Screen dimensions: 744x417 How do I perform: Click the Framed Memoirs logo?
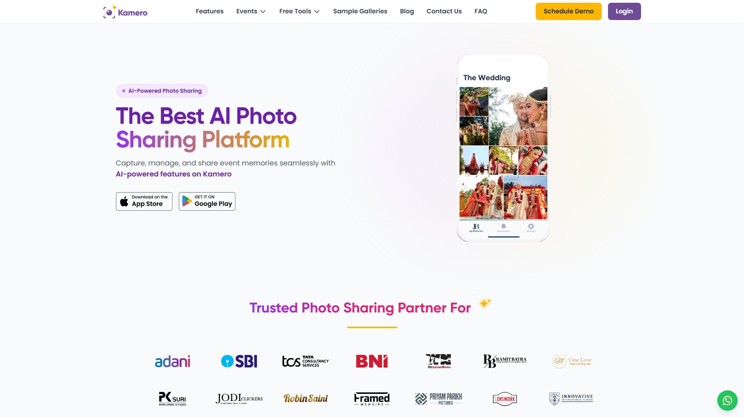point(372,399)
